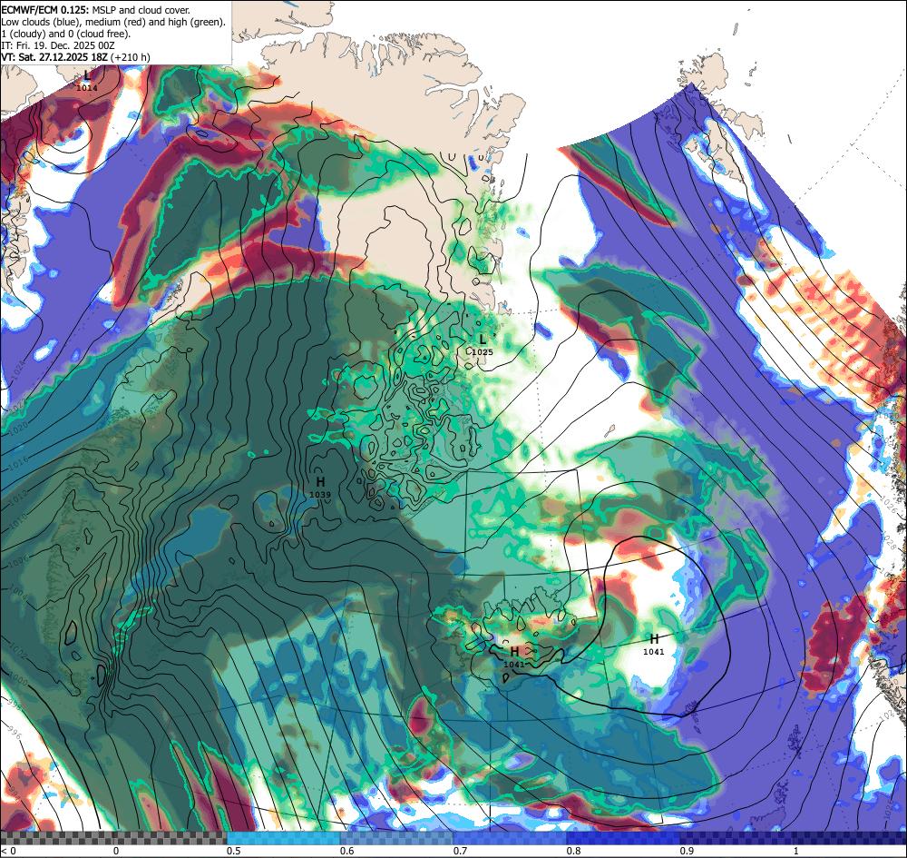Select the '1000' isobar label
This screenshot has width=907, height=858.
(x=18, y=679)
